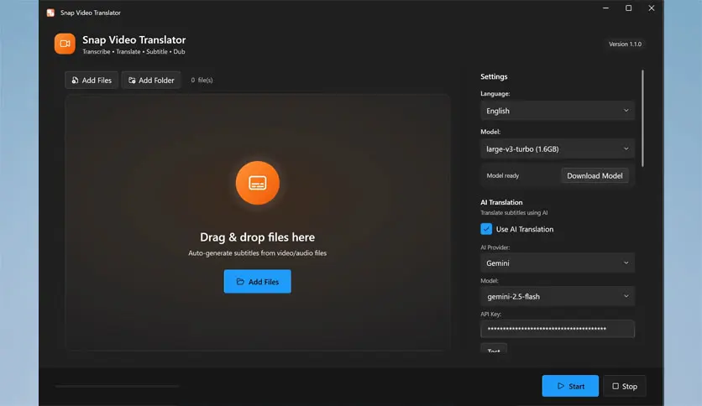Viewport: 702px width, 406px height.
Task: Click Download Model button
Action: 595,175
